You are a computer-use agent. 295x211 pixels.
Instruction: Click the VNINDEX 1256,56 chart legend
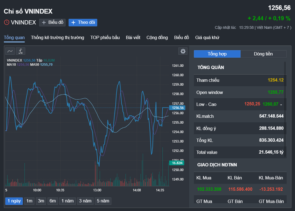click(x=21, y=60)
